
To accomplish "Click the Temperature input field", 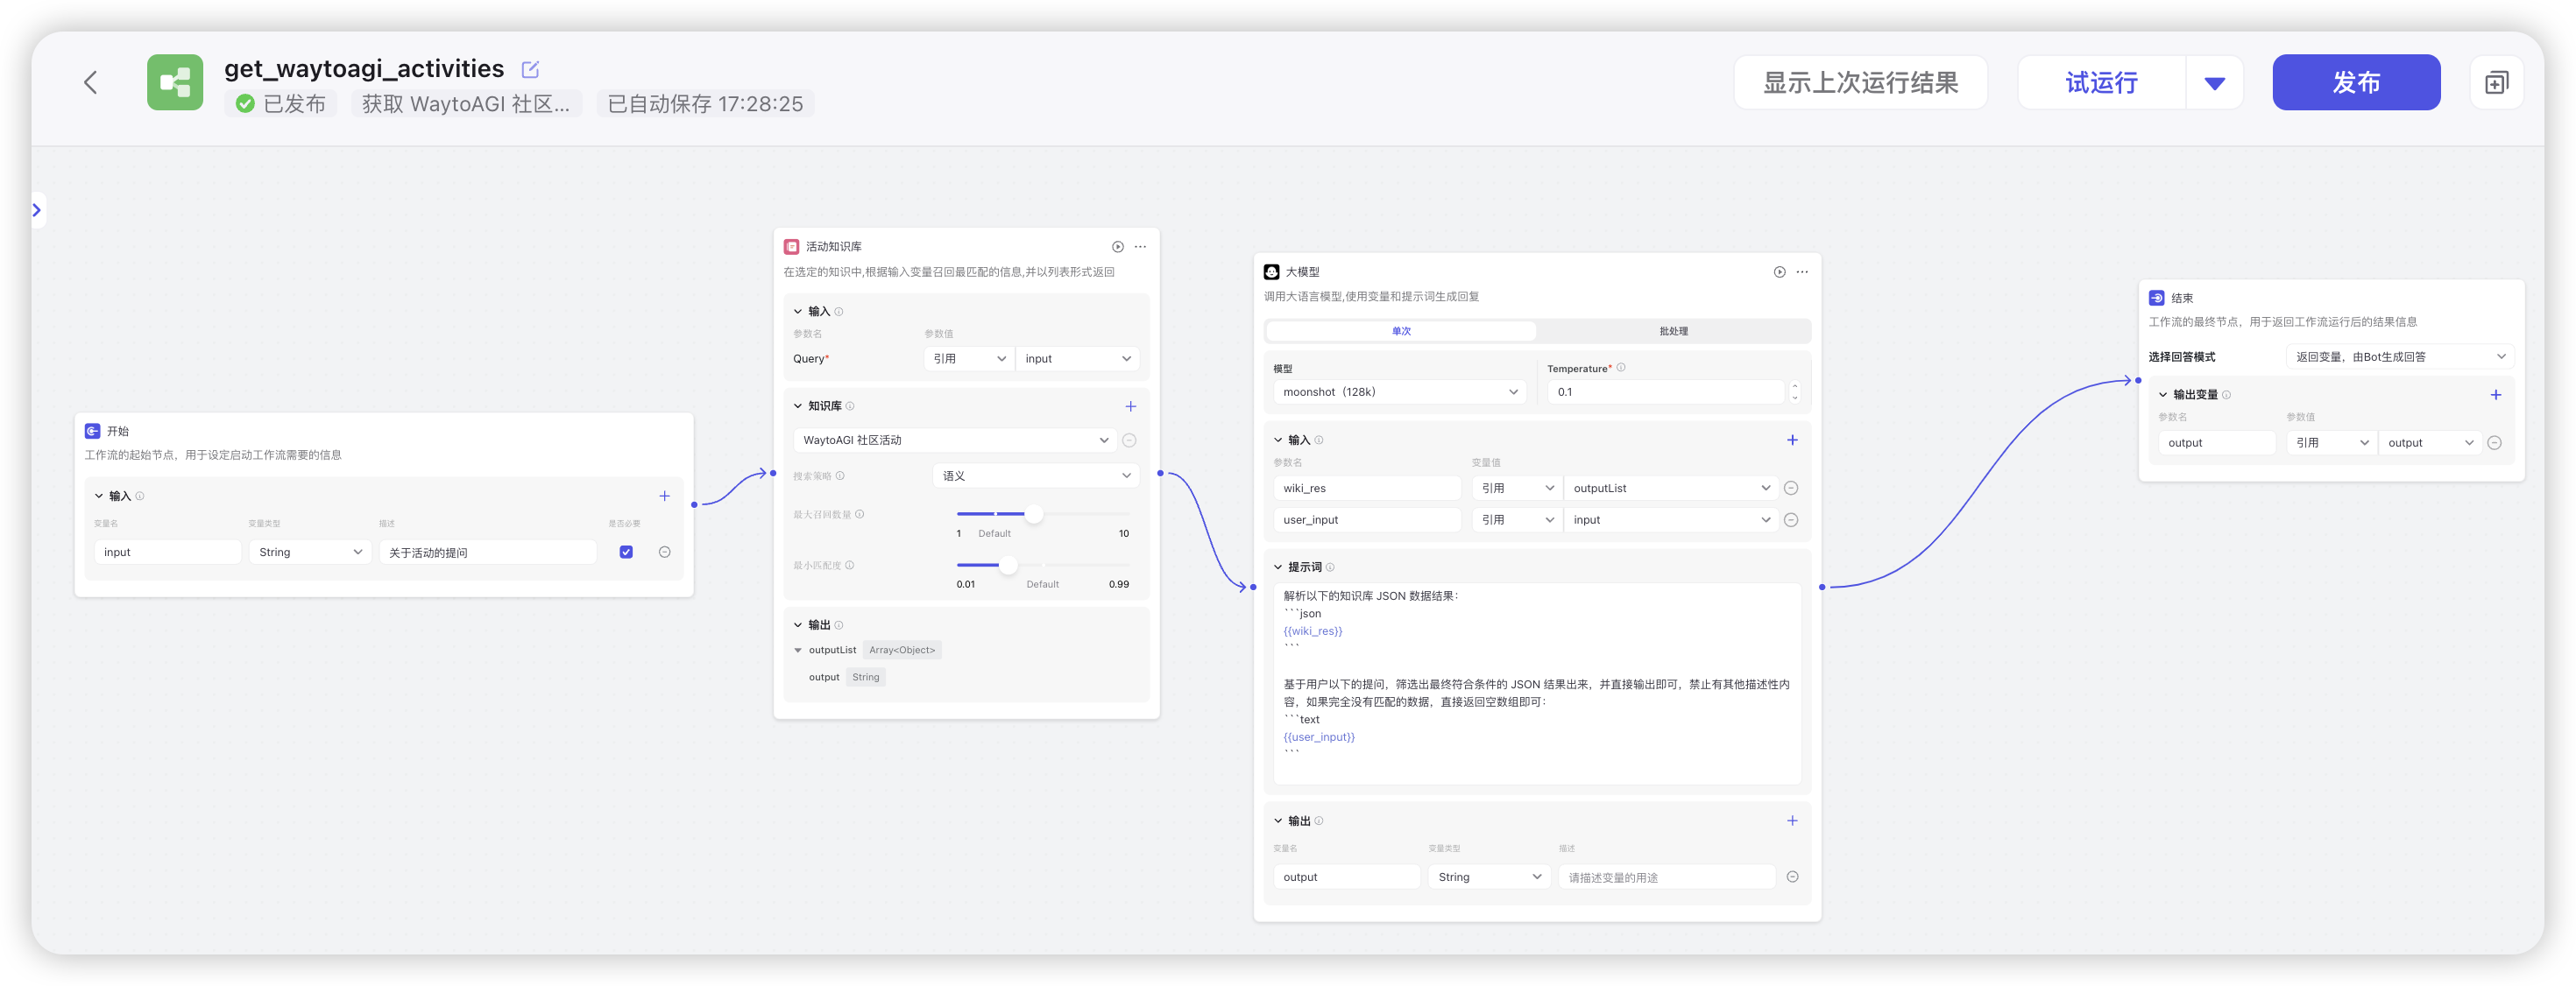I will coord(1665,391).
